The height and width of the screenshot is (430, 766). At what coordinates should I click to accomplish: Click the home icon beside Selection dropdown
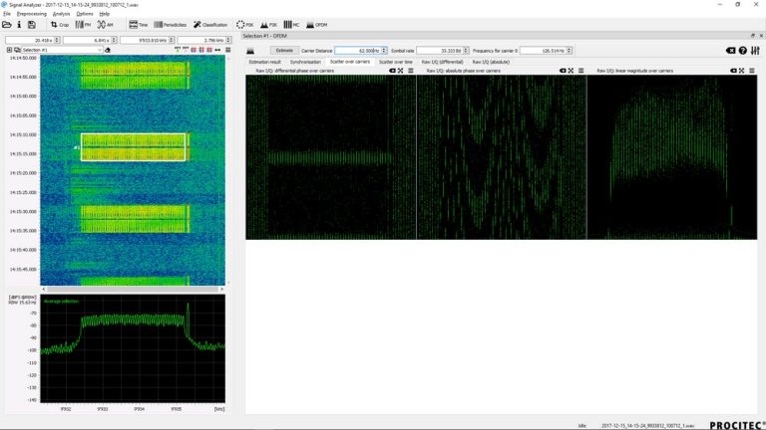click(108, 50)
